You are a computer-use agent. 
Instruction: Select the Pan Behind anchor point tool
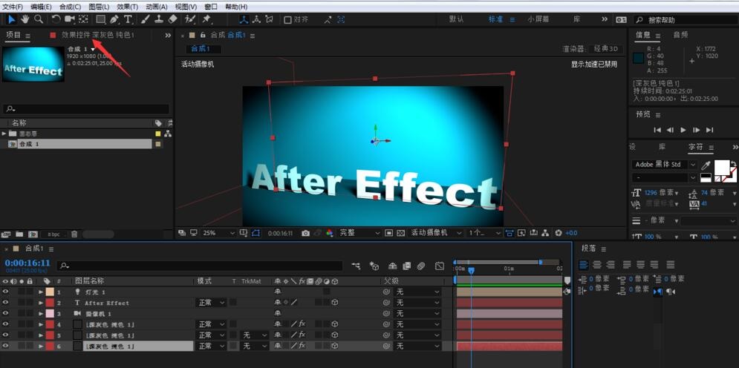(83, 19)
